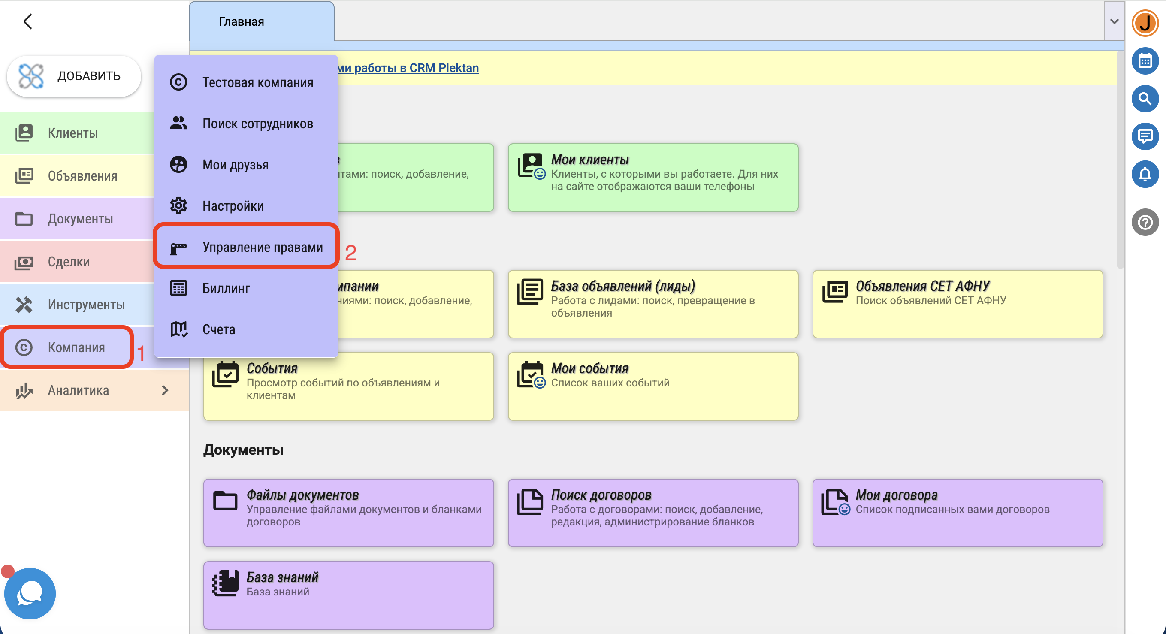
Task: Open the tabs dropdown arrow at top right
Action: pos(1114,21)
